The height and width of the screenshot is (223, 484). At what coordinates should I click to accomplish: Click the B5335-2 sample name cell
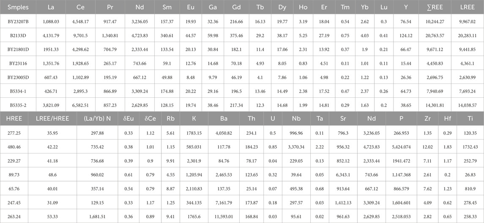coord(18,105)
